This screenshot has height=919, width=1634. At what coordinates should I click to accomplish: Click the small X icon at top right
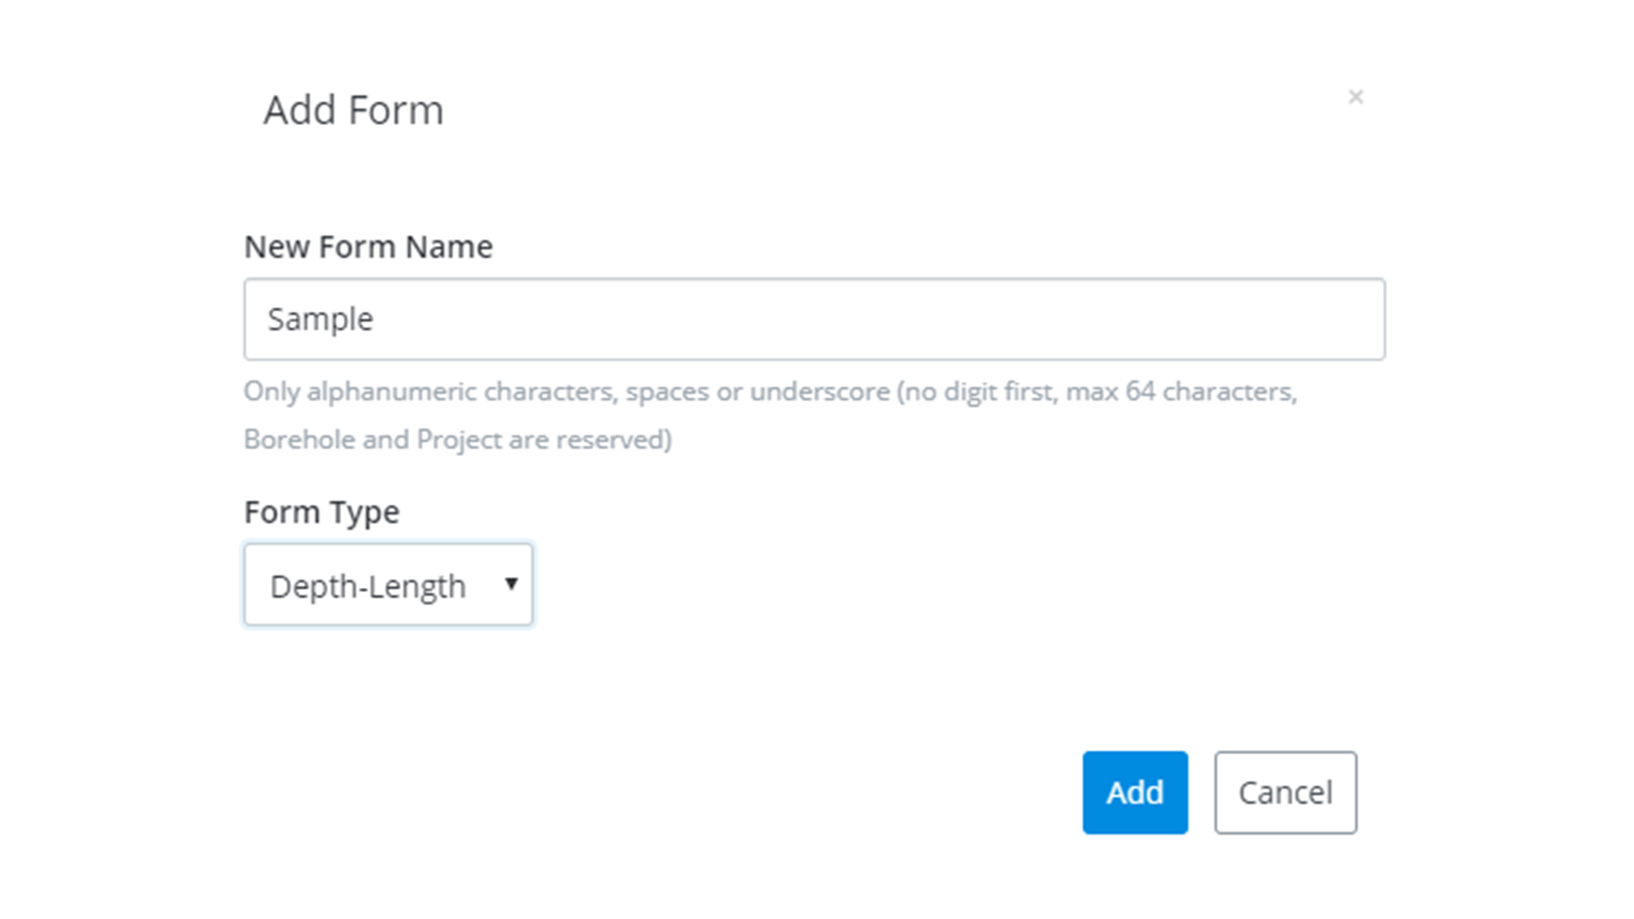1356,97
